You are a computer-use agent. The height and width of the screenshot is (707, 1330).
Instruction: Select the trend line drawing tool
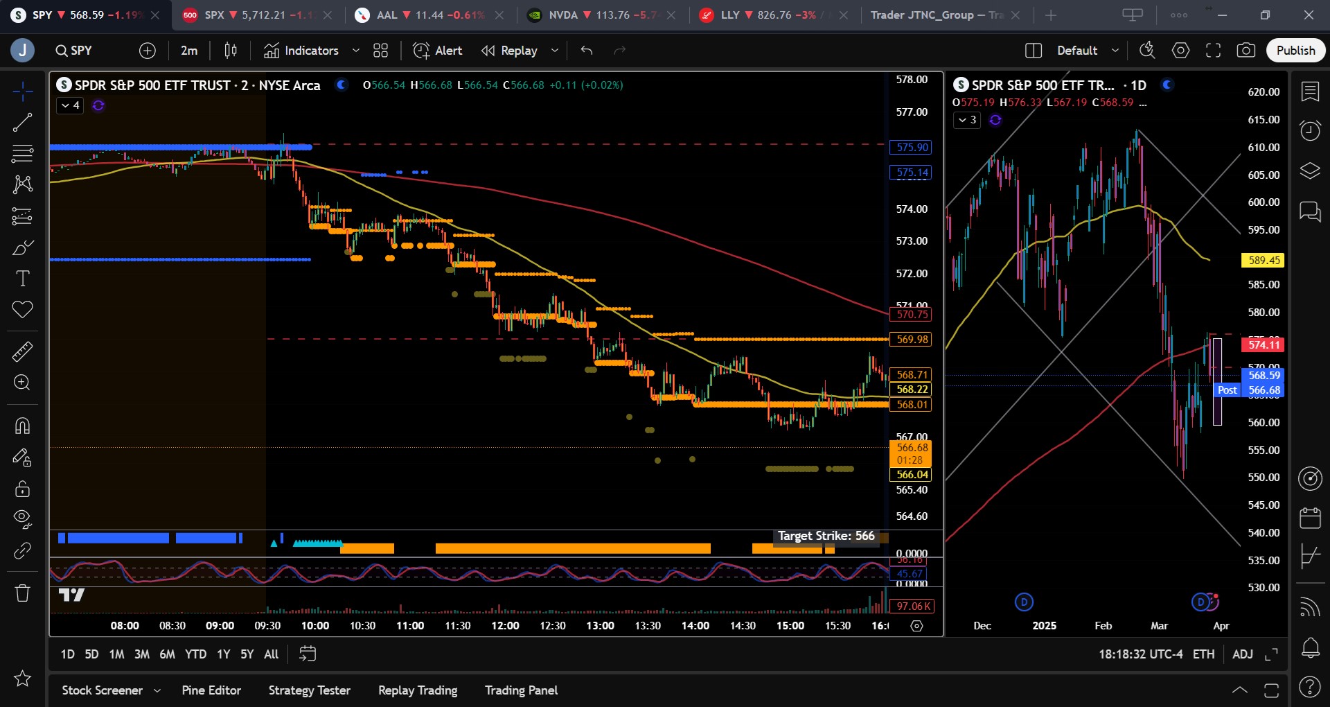22,123
